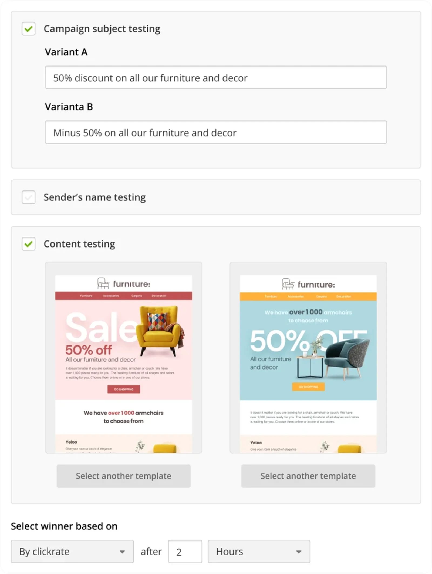Click the By clickrate dropdown arrow
432x574 pixels.
pos(122,552)
